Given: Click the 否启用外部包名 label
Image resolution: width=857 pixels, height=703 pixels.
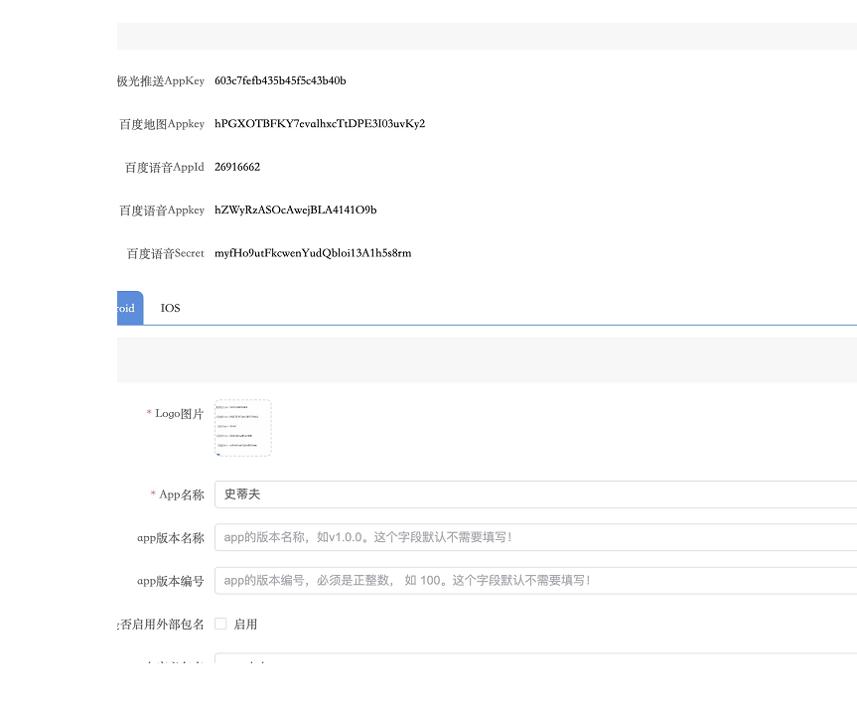Looking at the screenshot, I should point(161,625).
